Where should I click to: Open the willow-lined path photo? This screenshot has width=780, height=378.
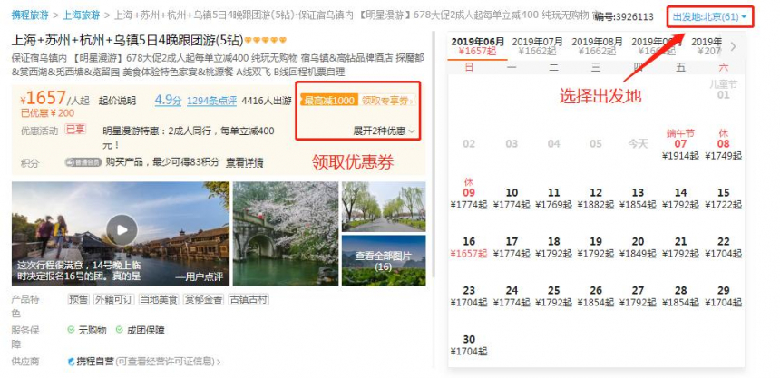(x=384, y=207)
